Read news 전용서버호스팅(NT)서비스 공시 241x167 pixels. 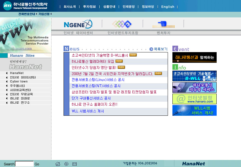(96, 86)
